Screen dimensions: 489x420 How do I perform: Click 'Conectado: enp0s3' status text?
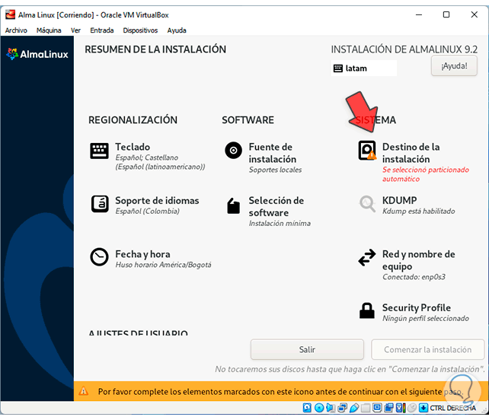pos(414,277)
